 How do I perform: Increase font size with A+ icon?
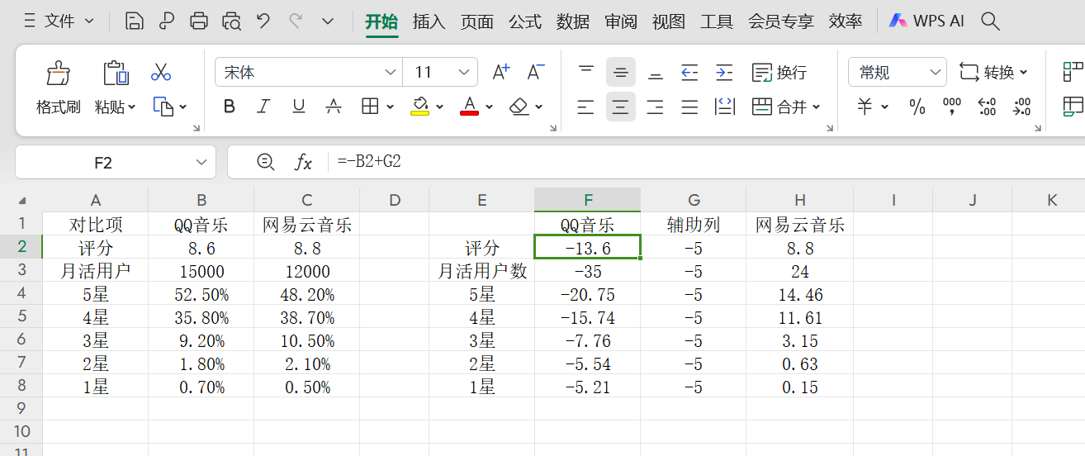click(501, 72)
